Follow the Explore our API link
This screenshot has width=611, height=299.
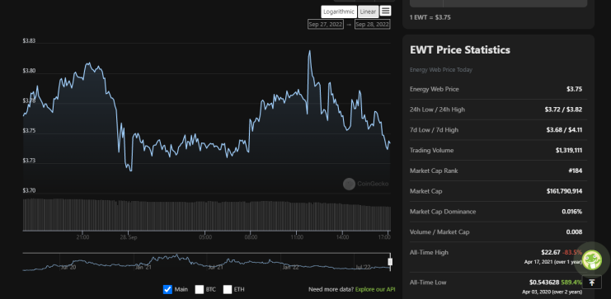click(375, 289)
